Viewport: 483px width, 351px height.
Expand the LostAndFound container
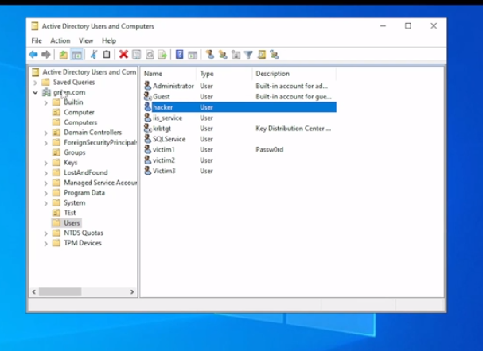tap(46, 173)
